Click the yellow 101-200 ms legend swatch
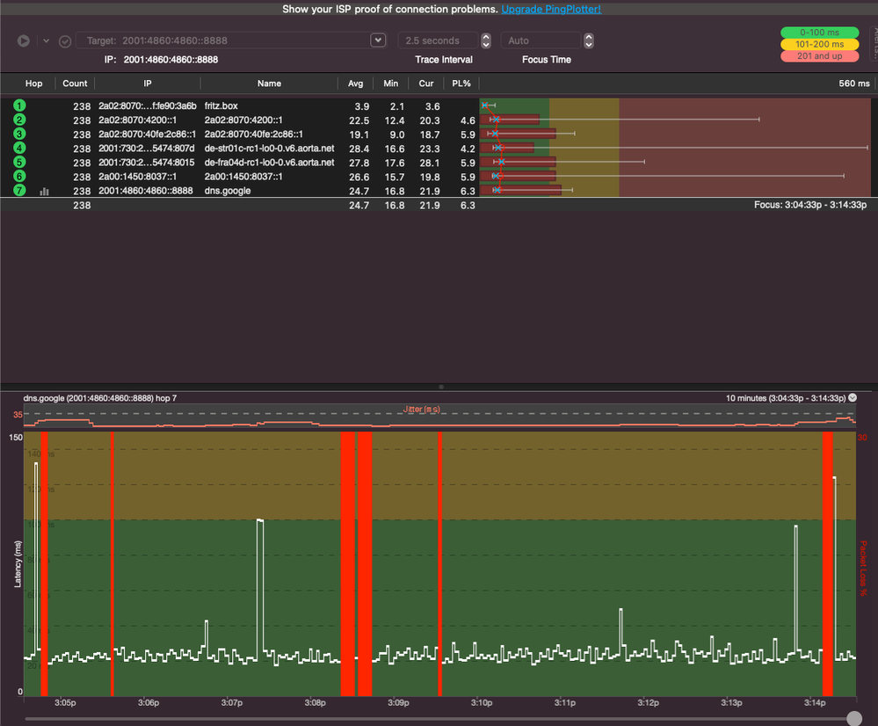The height and width of the screenshot is (726, 878). click(820, 44)
